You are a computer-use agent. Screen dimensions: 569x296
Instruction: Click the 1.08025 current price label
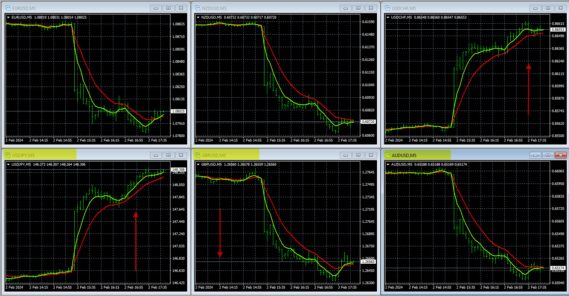point(178,111)
